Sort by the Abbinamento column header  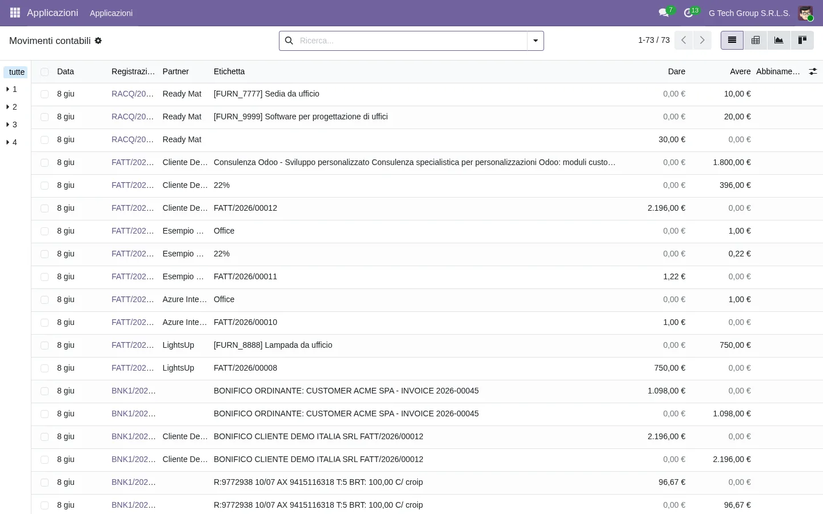point(778,71)
